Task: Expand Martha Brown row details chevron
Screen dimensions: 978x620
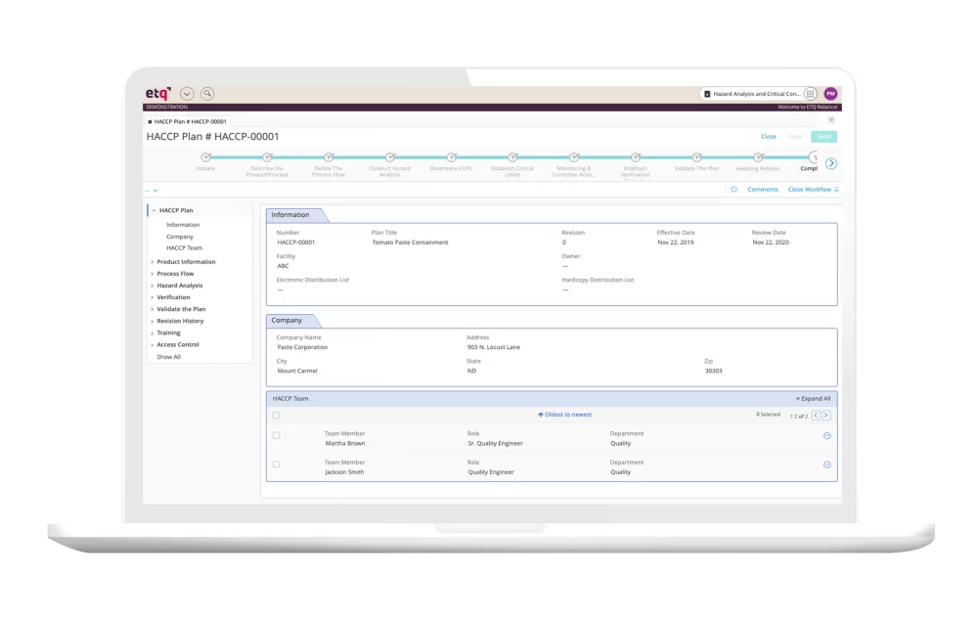Action: click(827, 435)
